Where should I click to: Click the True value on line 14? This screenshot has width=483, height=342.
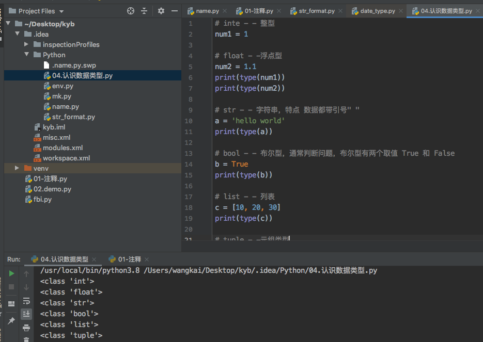(240, 164)
